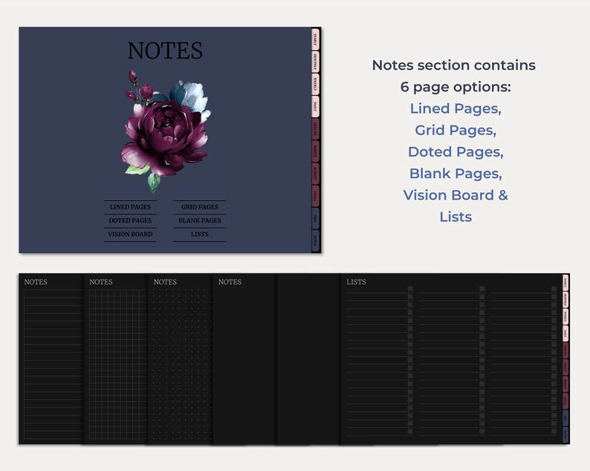Open the grid NOTES page preview

[x=115, y=359]
